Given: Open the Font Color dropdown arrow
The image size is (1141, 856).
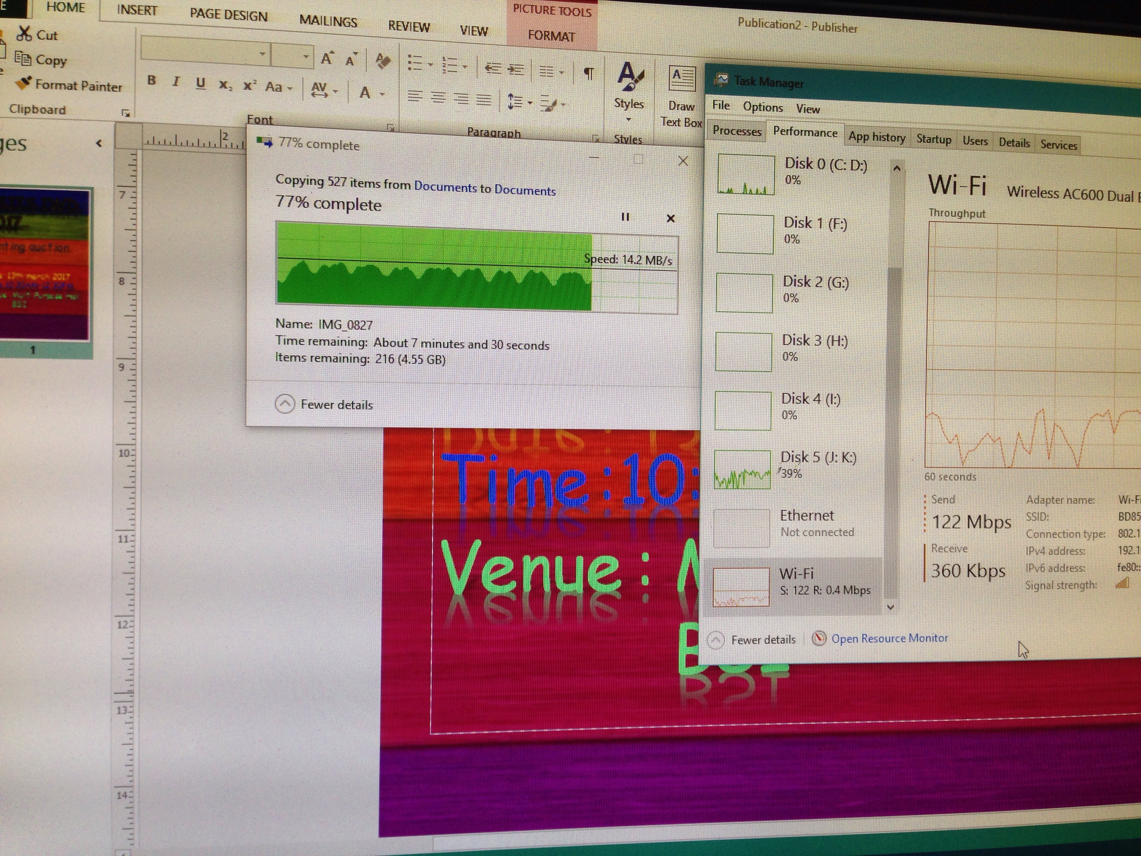Looking at the screenshot, I should [x=382, y=94].
